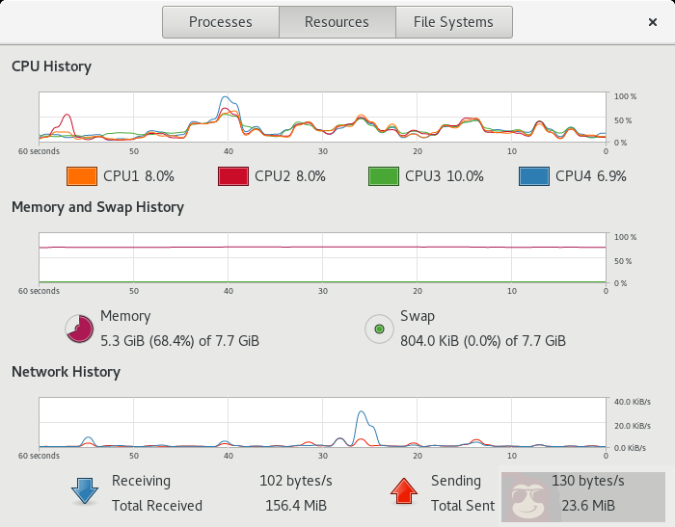
Task: Click the CPU1 orange color swatch
Action: pyautogui.click(x=82, y=176)
